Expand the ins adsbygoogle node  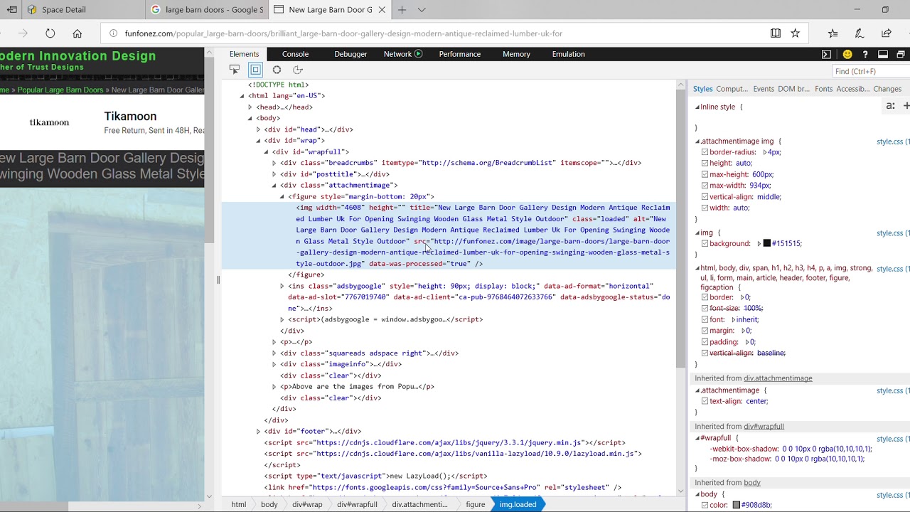(282, 286)
